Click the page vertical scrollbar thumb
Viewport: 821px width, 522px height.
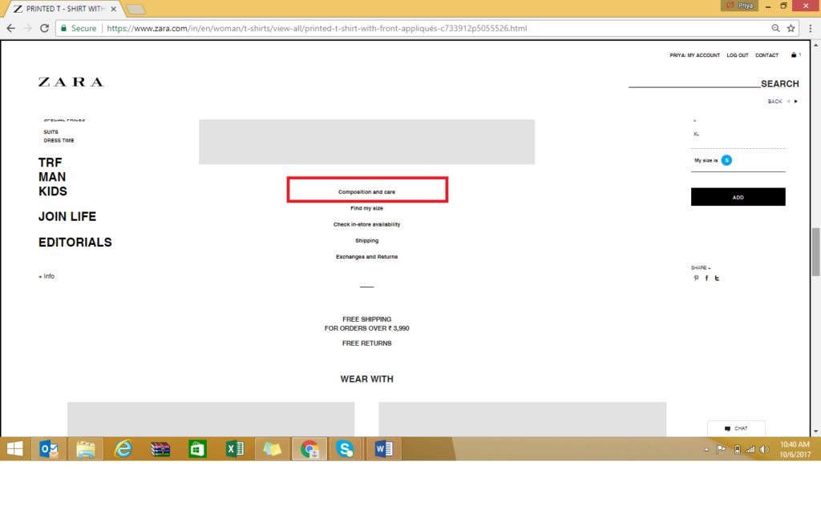click(815, 251)
